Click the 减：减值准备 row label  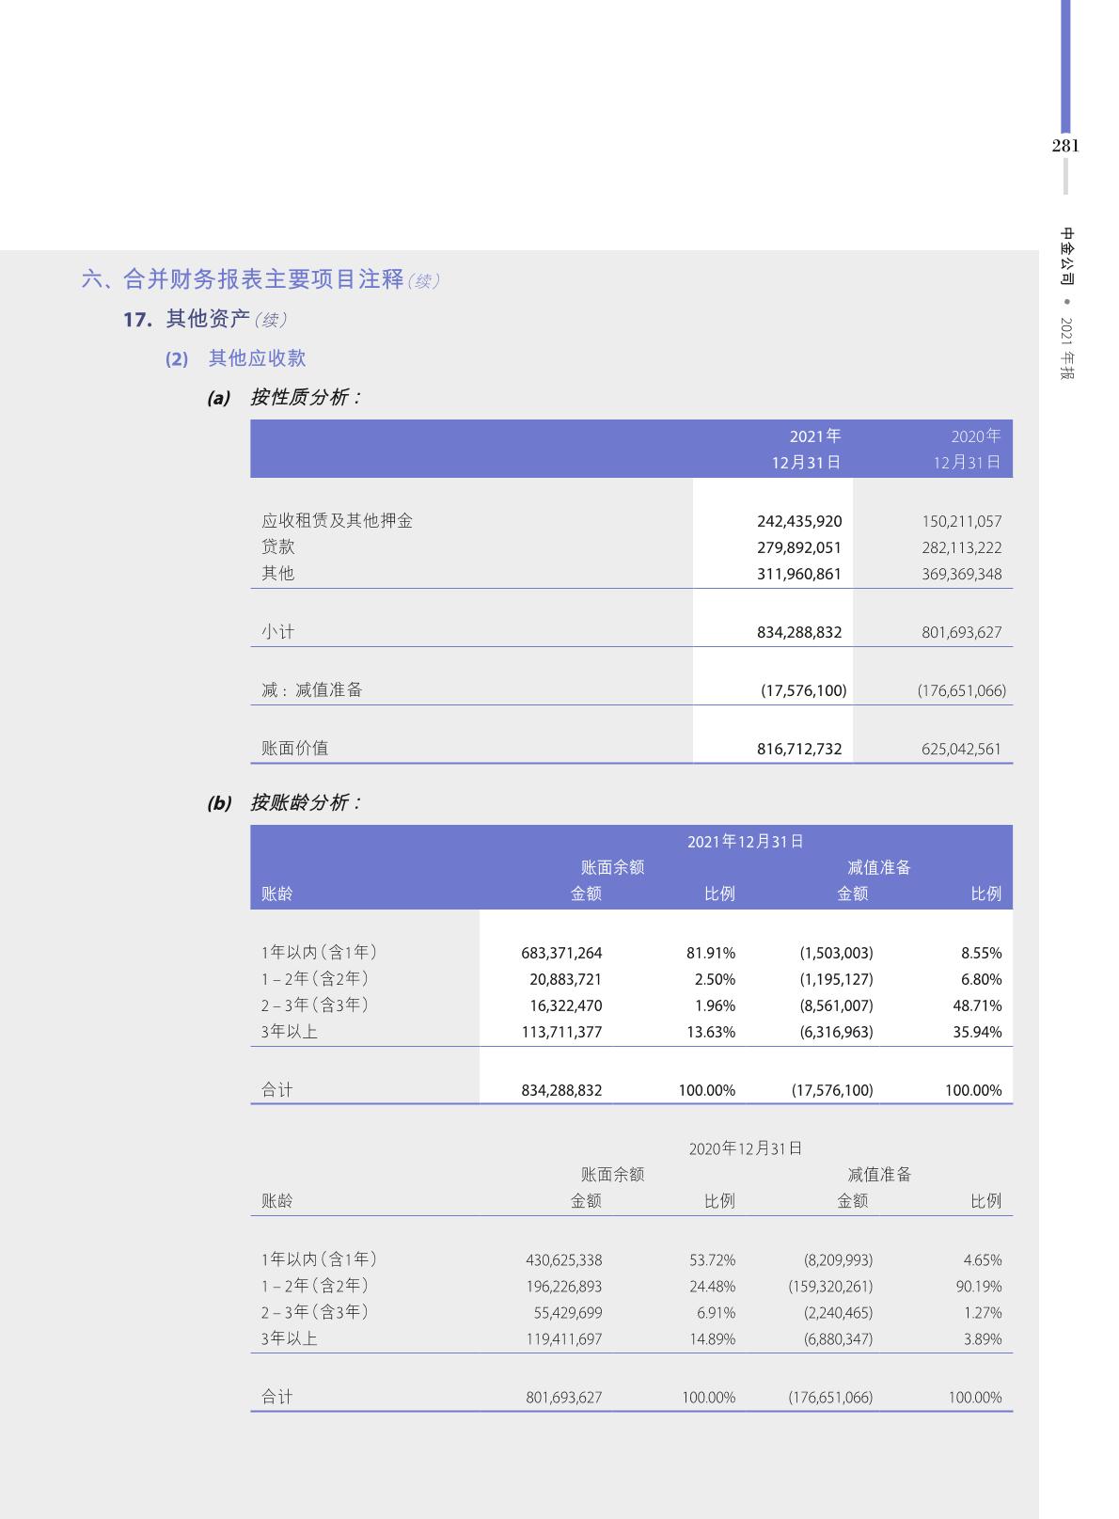pos(311,690)
